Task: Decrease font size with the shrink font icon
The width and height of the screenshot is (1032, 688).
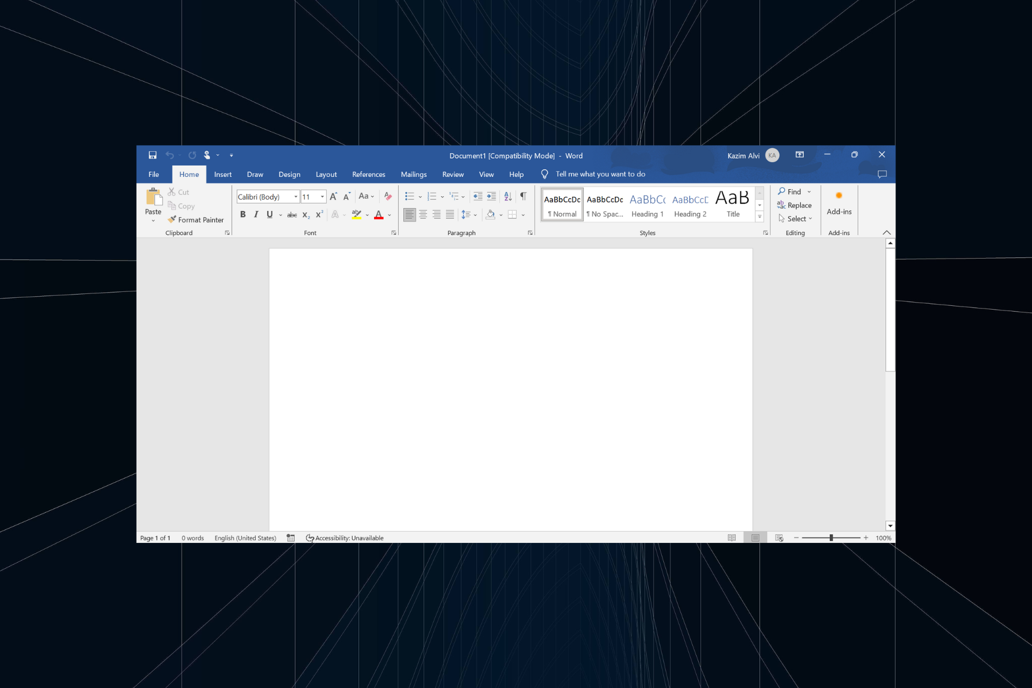Action: tap(347, 197)
